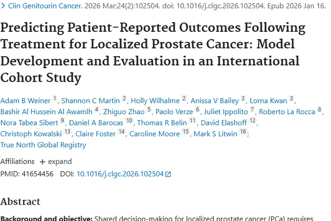Click affiliation superscript 16 after Mark S Litwin
Image resolution: width=331 pixels, height=221 pixels.
pos(242,132)
